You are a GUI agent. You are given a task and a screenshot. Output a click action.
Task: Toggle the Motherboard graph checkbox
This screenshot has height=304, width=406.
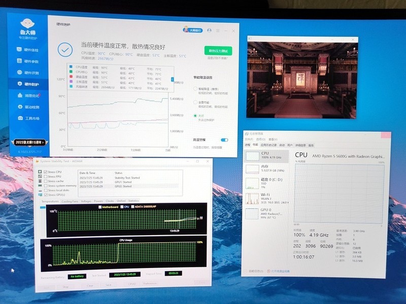[x=100, y=207]
